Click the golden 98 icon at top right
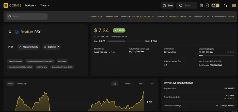 point(234,5)
